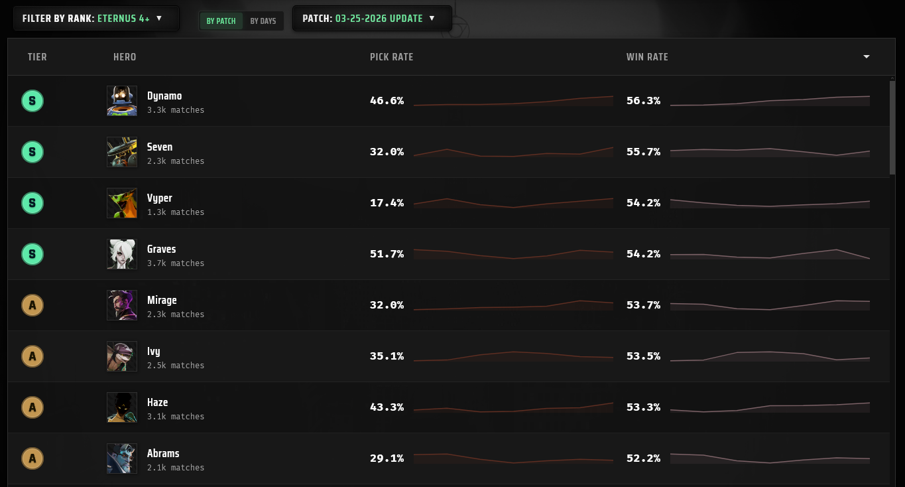This screenshot has width=905, height=487.
Task: Click Haze's 3.1k matches text
Action: (x=176, y=417)
